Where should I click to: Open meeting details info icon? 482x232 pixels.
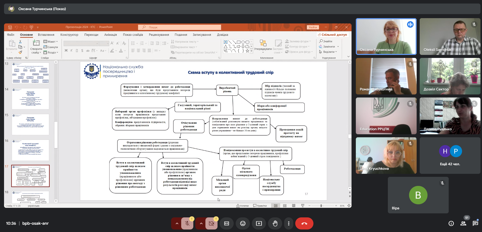(451, 223)
